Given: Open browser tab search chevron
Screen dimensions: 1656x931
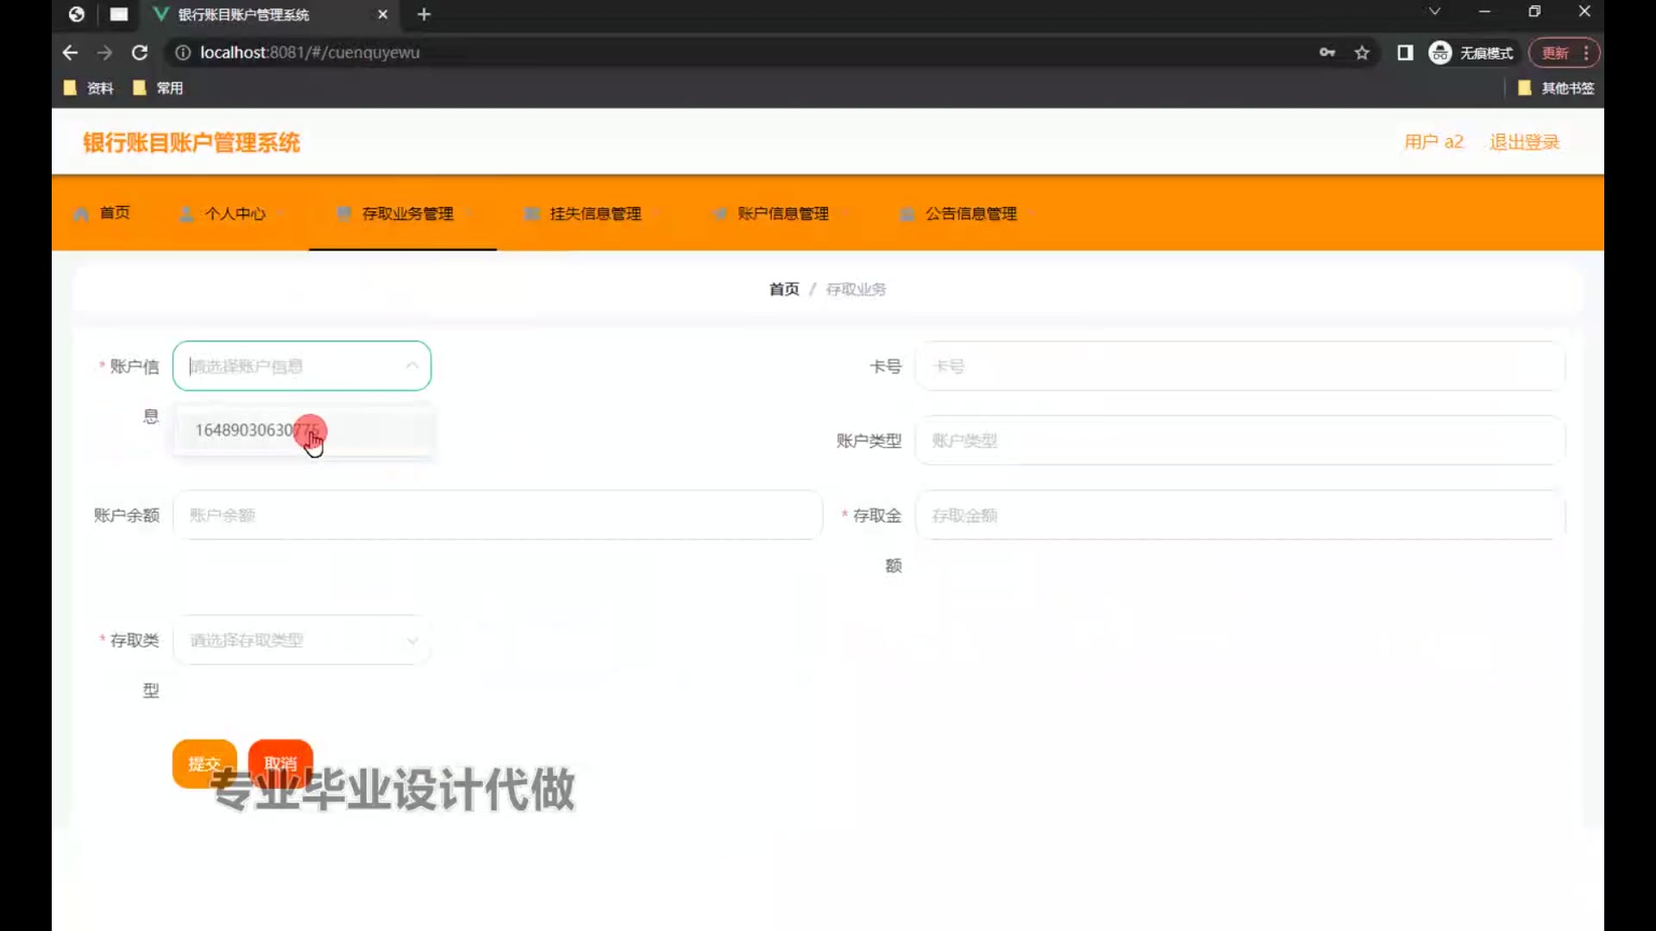Looking at the screenshot, I should click(1434, 12).
